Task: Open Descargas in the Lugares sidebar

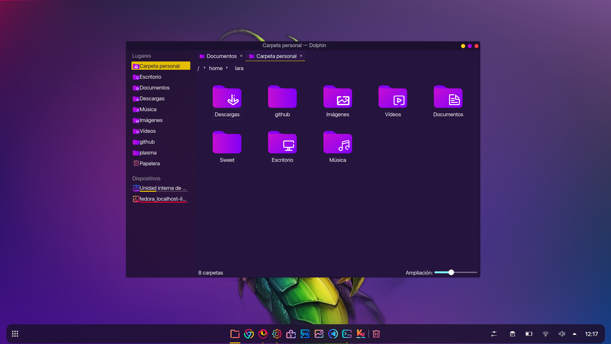Action: pyautogui.click(x=161, y=98)
